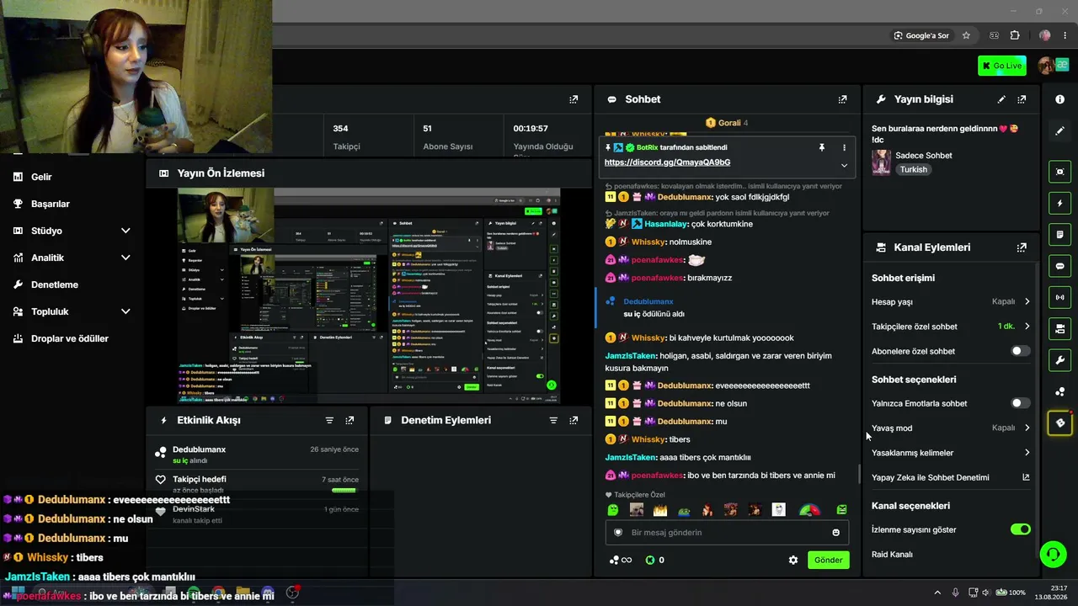Open the browser extensions puzzle icon
The height and width of the screenshot is (606, 1078).
point(1015,35)
